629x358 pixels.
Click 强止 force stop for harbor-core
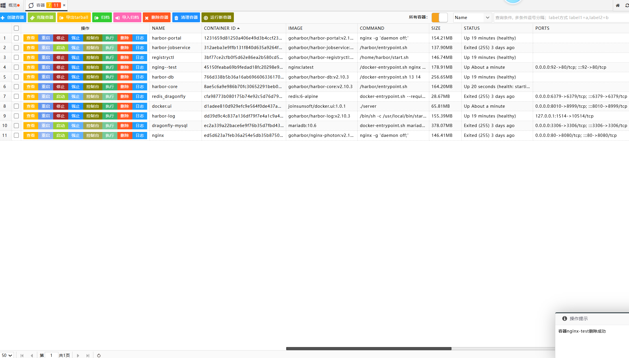(75, 87)
